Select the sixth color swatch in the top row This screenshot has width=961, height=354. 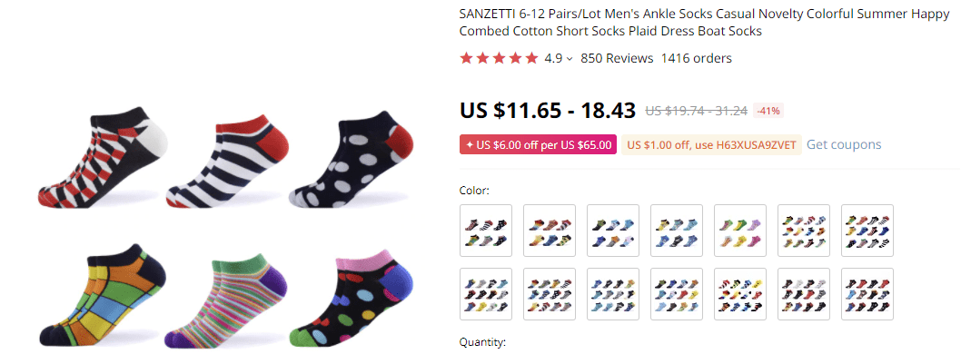click(x=806, y=231)
